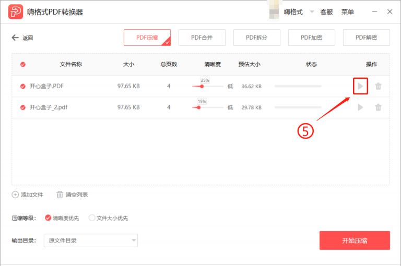The width and height of the screenshot is (401, 266).
Task: Click the 操作 column header
Action: pyautogui.click(x=372, y=64)
